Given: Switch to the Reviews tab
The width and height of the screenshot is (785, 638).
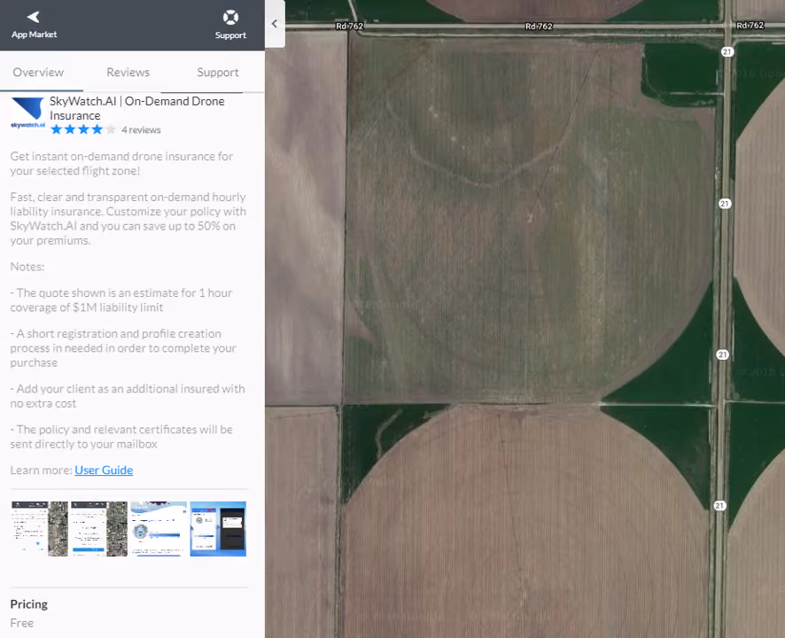Looking at the screenshot, I should pos(128,72).
